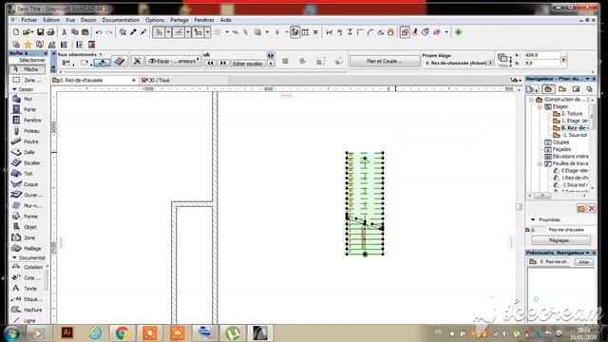Screen dimensions: 608x342
Task: Click the Réglages... button in Navigator
Action: click(560, 240)
